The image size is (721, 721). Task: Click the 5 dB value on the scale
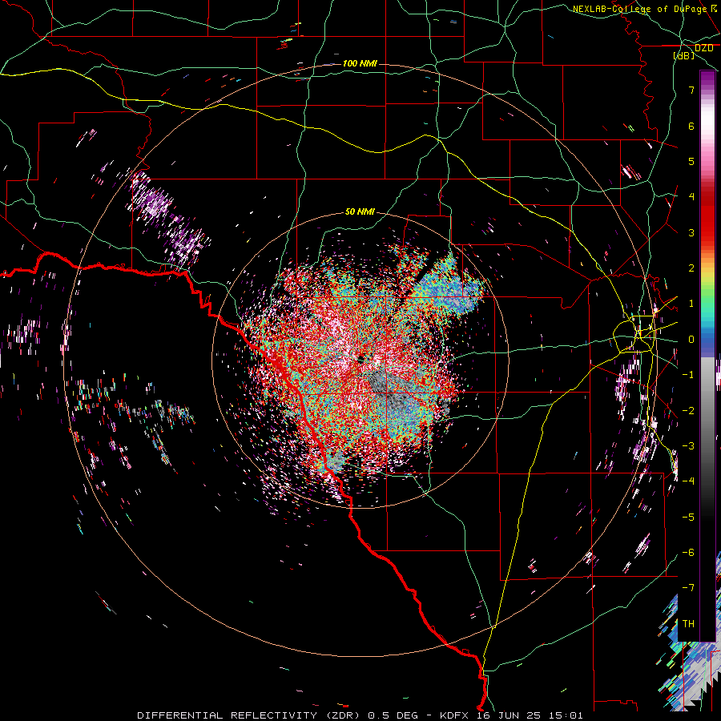pos(691,161)
